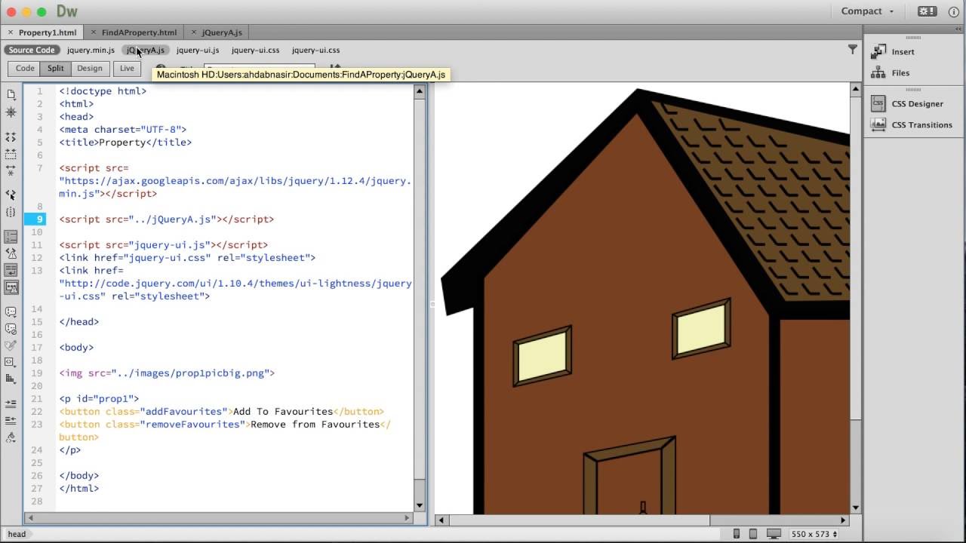
Task: Click the design pane scroll up arrow
Action: click(856, 89)
